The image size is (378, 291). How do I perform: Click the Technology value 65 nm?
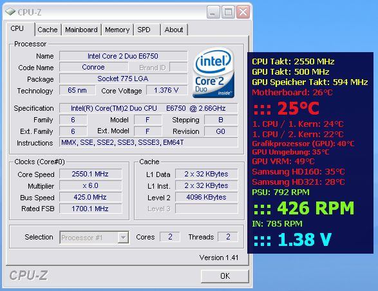click(77, 90)
